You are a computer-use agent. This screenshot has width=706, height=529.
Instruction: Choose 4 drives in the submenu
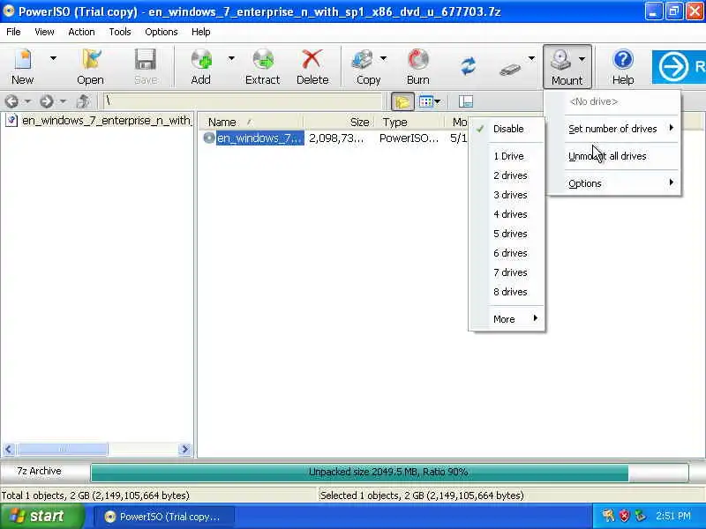(507, 214)
